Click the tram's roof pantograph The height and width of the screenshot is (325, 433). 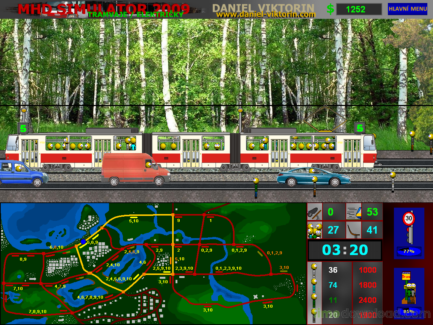click(325, 118)
